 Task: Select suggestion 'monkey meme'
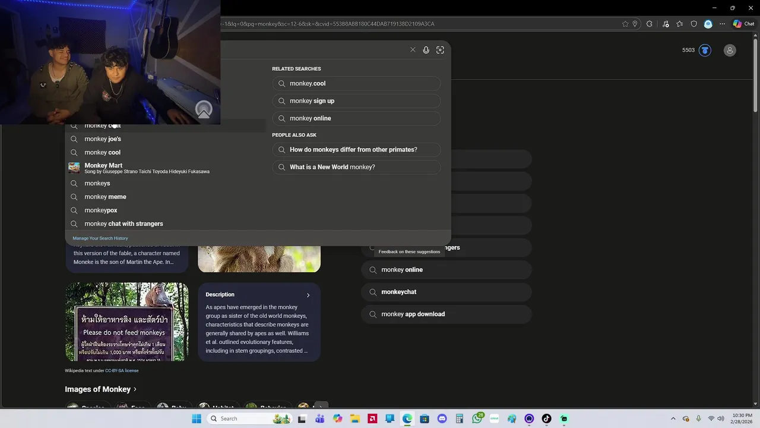[x=166, y=197]
